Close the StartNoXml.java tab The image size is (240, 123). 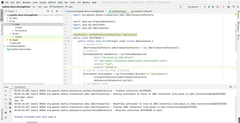point(128,11)
